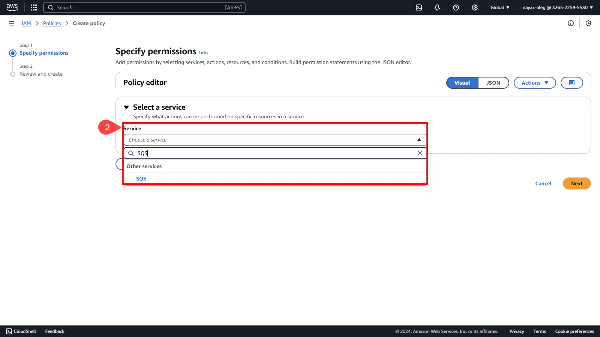The height and width of the screenshot is (337, 600).
Task: Click the magnifier icon in service filter
Action: (x=131, y=153)
